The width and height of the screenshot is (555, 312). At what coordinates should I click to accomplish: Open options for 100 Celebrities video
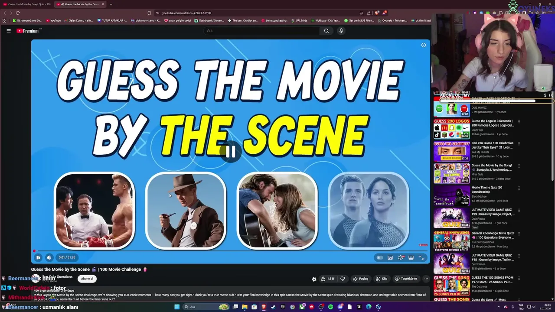pyautogui.click(x=519, y=144)
